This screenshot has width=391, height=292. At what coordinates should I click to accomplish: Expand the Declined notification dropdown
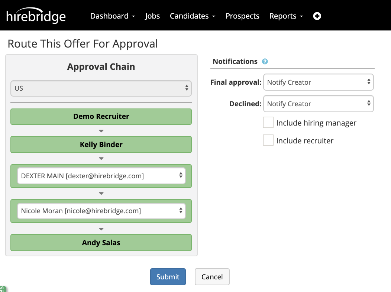click(x=318, y=104)
